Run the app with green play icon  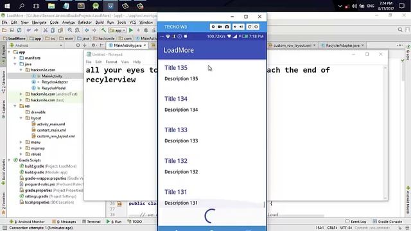[131, 30]
